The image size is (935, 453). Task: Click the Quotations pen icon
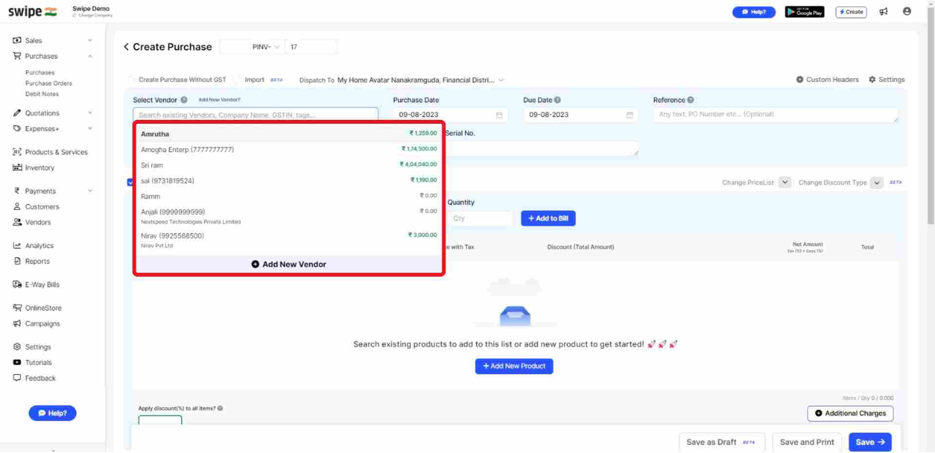[17, 113]
